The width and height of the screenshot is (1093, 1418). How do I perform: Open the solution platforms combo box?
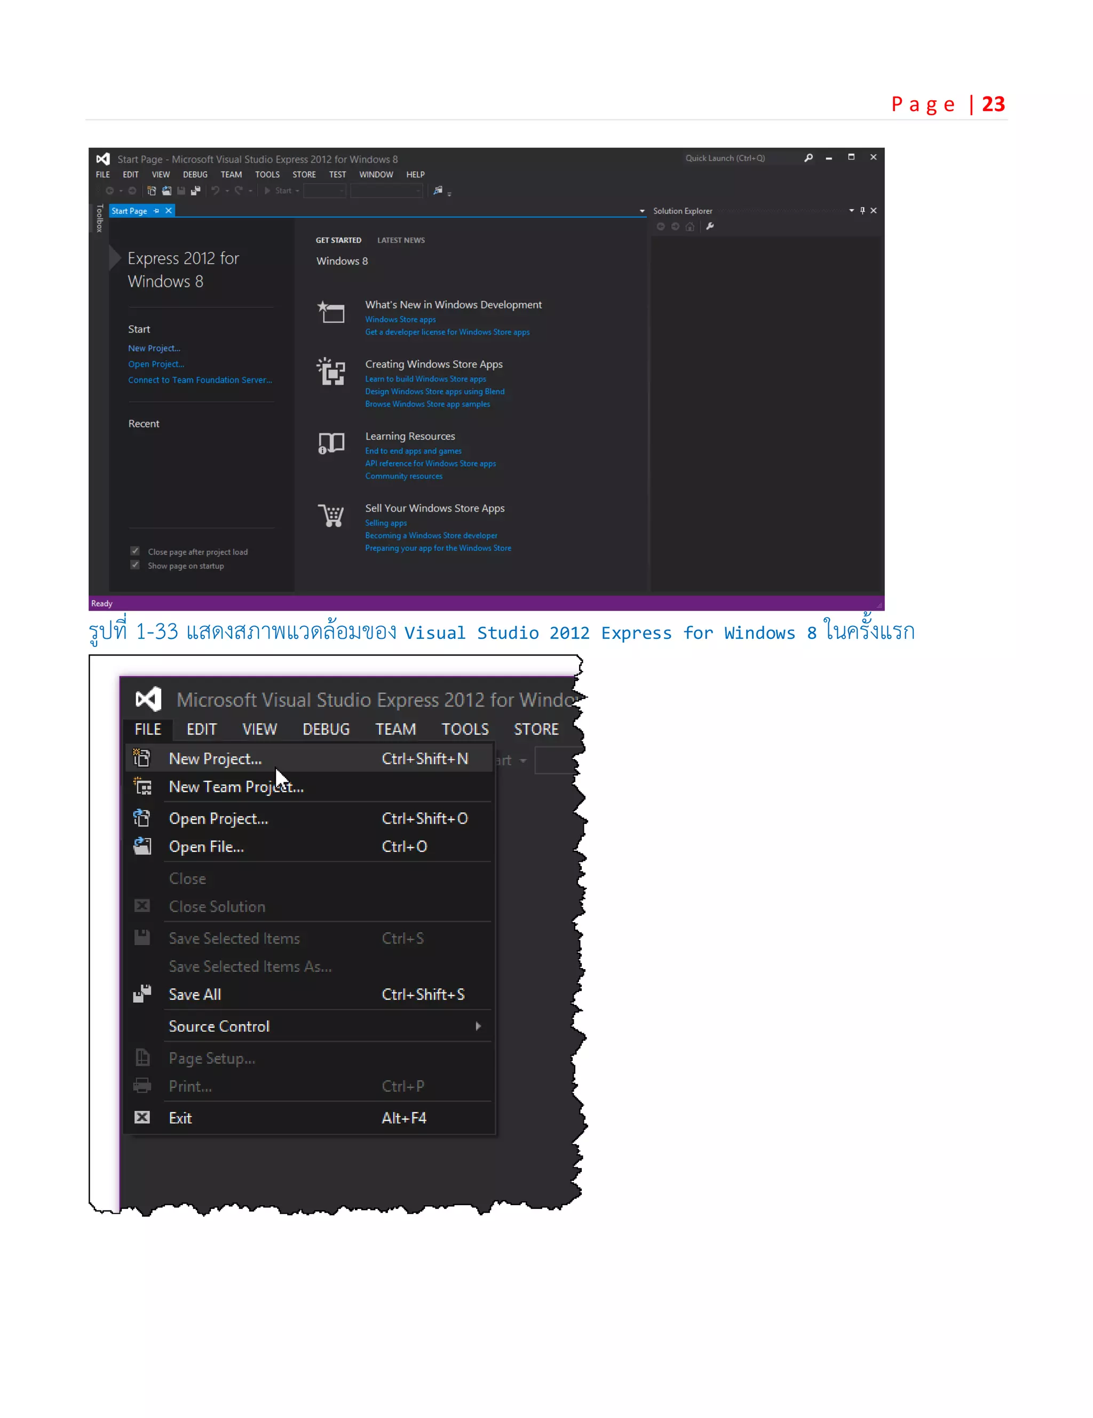(x=386, y=191)
